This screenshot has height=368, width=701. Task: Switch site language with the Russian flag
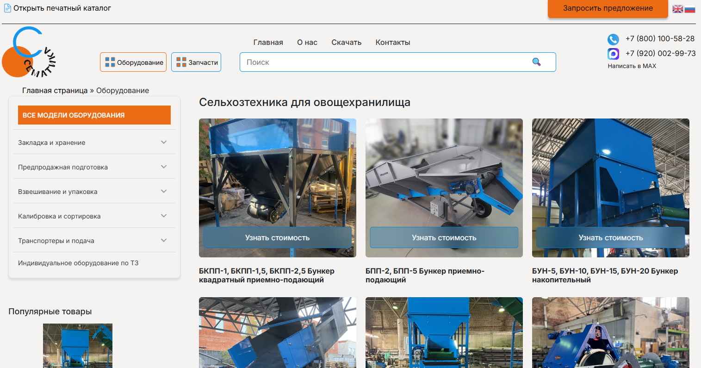click(690, 9)
